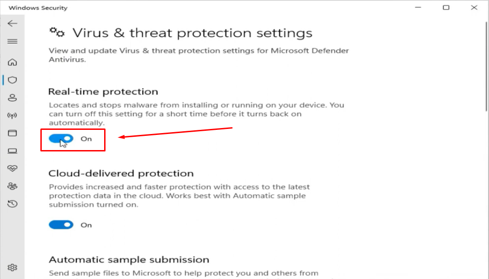This screenshot has width=489, height=279.
Task: Open Family options in the sidebar
Action: 12,186
